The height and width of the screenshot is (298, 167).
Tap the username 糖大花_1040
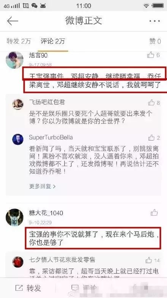(46, 213)
